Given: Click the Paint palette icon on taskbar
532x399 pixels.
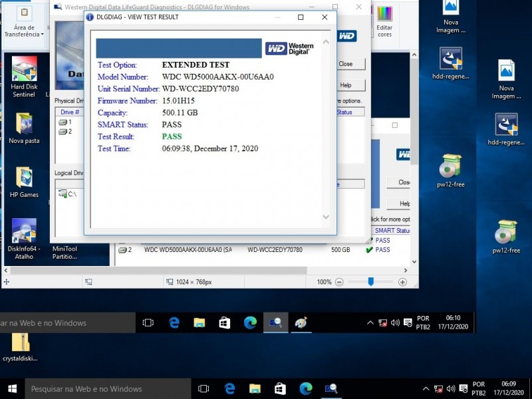Looking at the screenshot, I should [x=301, y=323].
